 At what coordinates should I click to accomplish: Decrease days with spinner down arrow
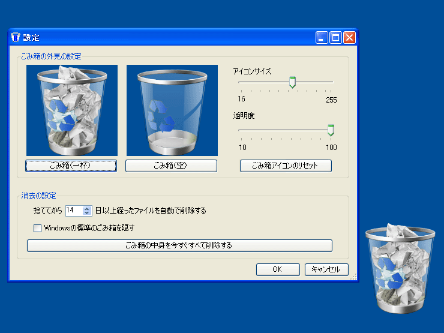point(86,212)
